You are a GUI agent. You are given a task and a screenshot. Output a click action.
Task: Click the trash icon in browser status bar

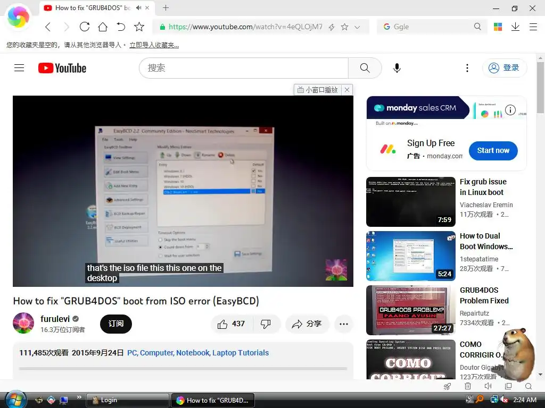coord(468,386)
